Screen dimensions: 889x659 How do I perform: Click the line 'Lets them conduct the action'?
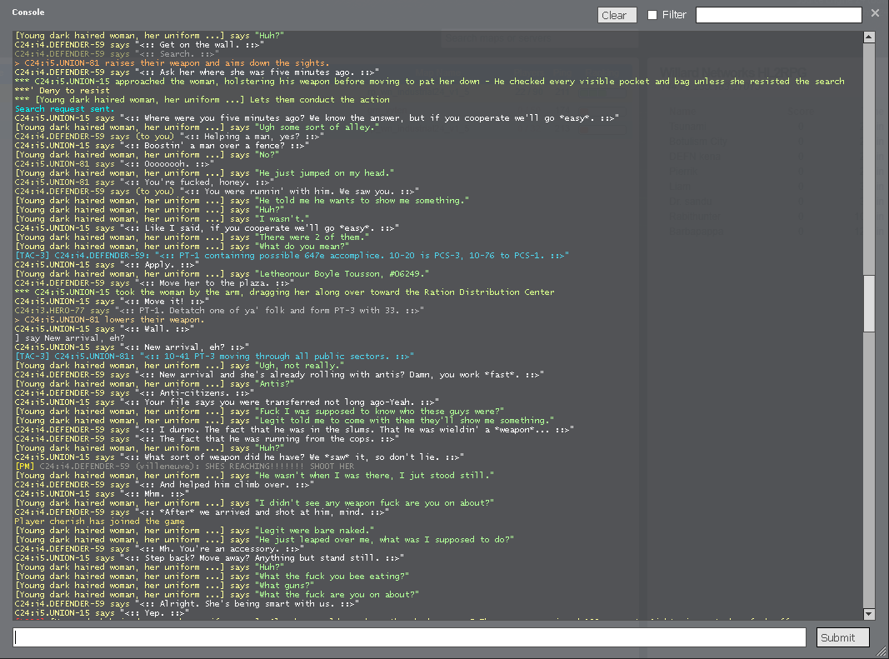(202, 100)
